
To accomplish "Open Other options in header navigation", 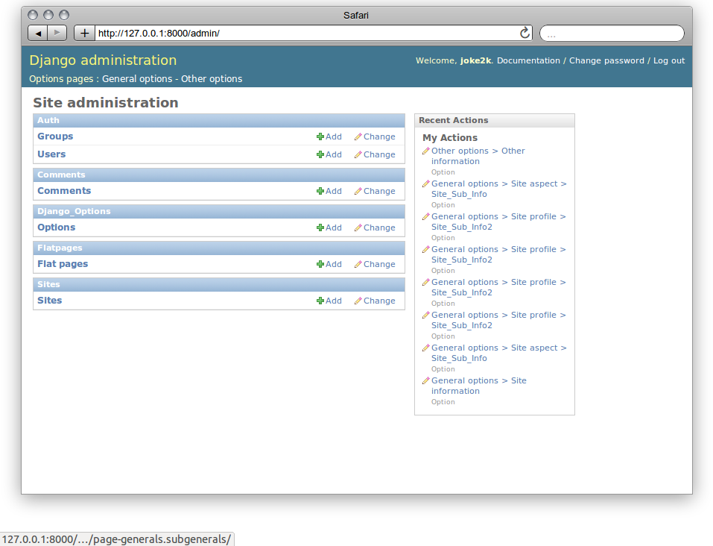I will [x=212, y=79].
